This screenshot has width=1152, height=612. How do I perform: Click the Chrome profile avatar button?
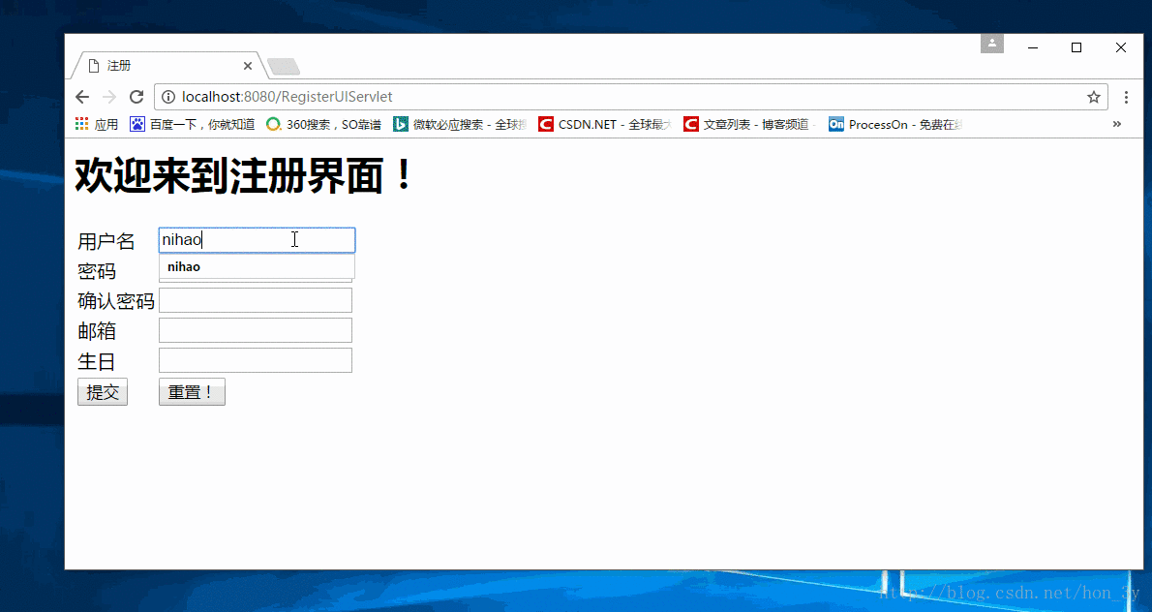[x=992, y=44]
